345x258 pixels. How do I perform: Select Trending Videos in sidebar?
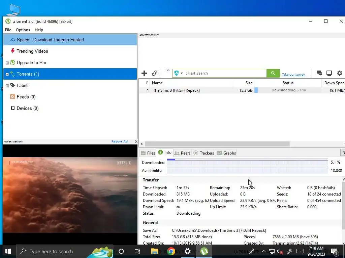pyautogui.click(x=32, y=51)
